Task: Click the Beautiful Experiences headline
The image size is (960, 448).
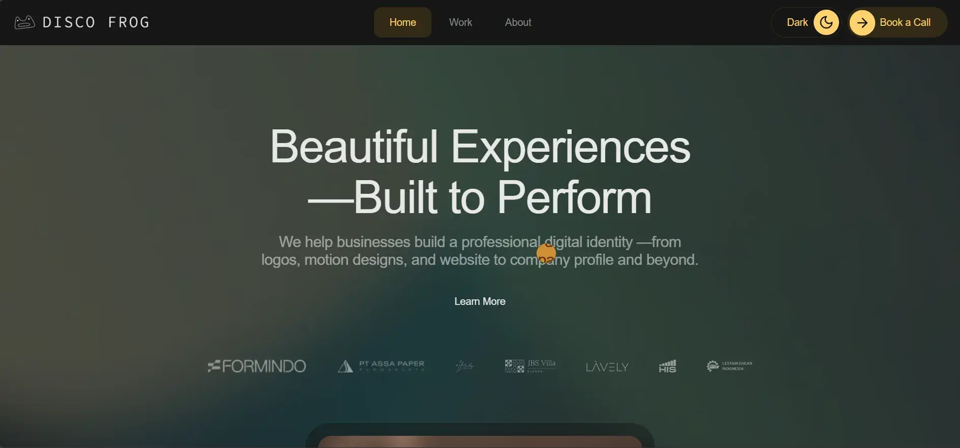Action: pos(480,171)
